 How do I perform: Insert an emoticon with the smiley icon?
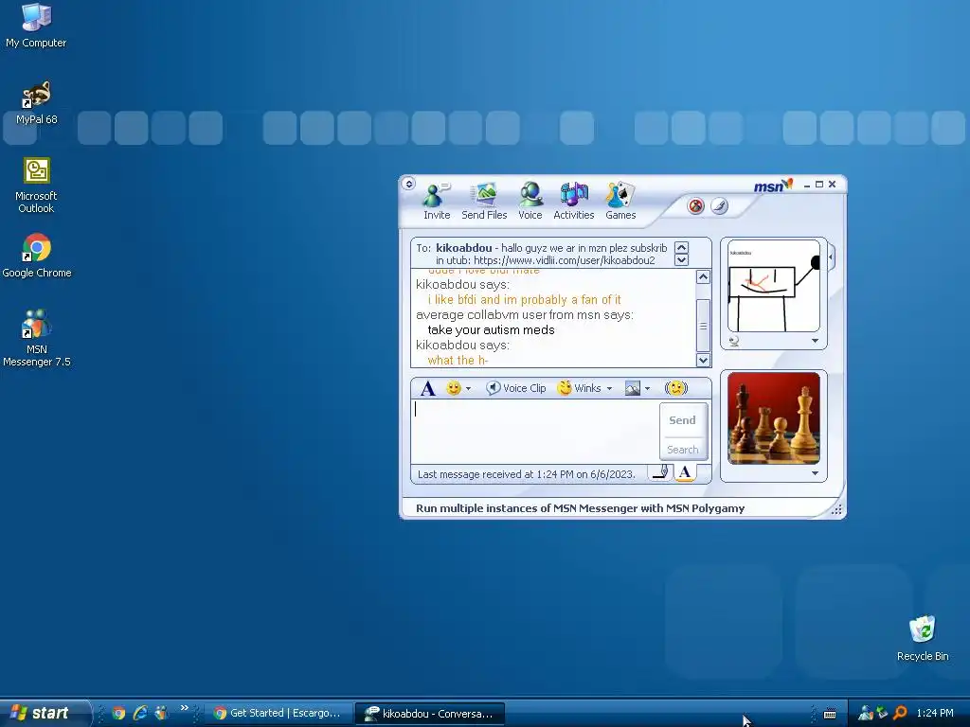[x=454, y=388]
